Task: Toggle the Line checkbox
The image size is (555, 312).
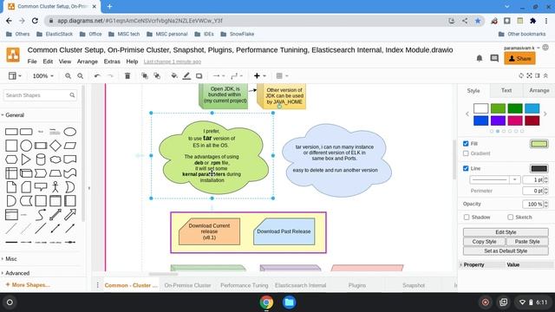Action: click(x=466, y=168)
